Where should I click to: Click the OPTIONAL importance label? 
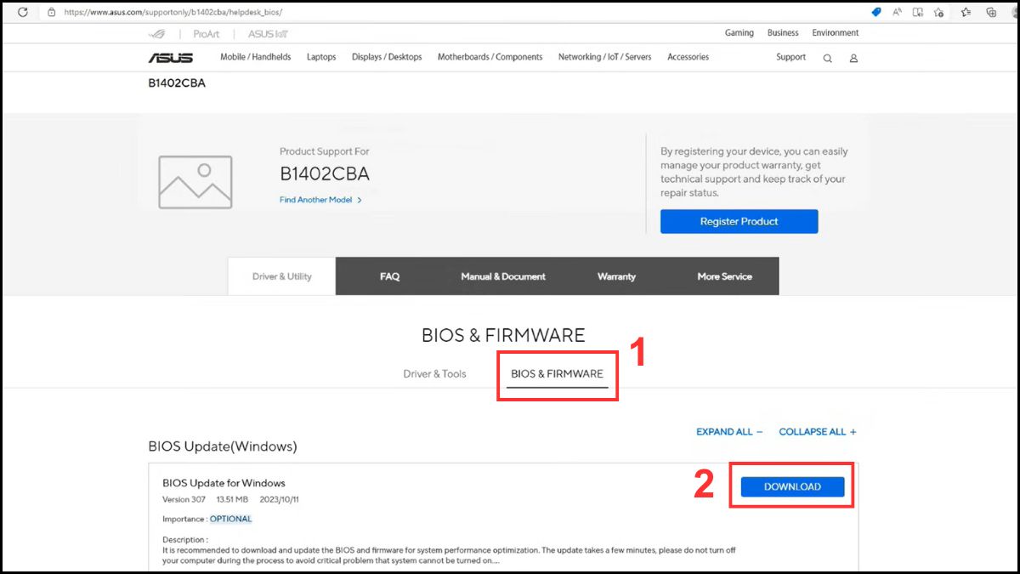pos(230,519)
